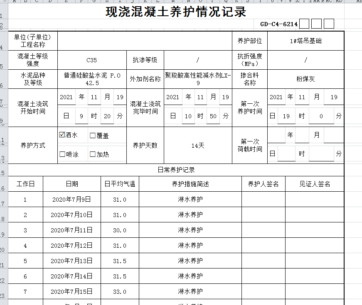Select the date 2020年7月10日

tap(72, 215)
